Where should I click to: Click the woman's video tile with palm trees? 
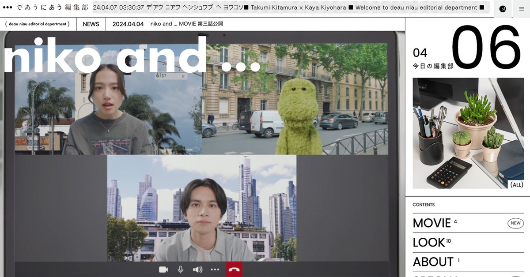pos(108,99)
